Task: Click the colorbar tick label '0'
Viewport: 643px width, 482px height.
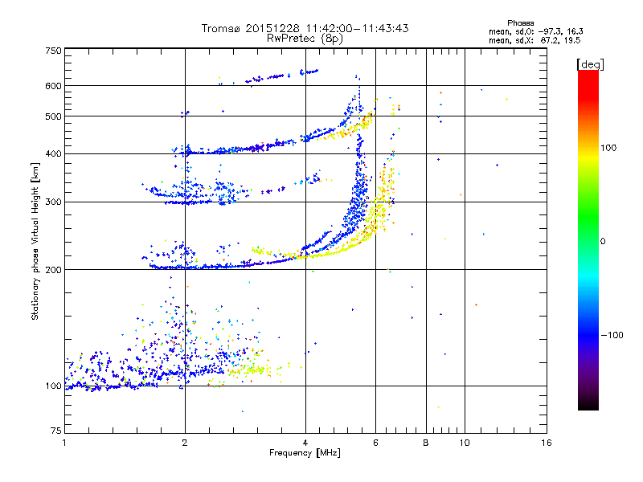Action: click(x=603, y=242)
